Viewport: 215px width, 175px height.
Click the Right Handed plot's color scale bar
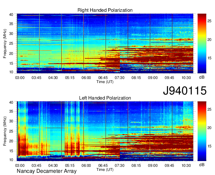tap(202, 43)
